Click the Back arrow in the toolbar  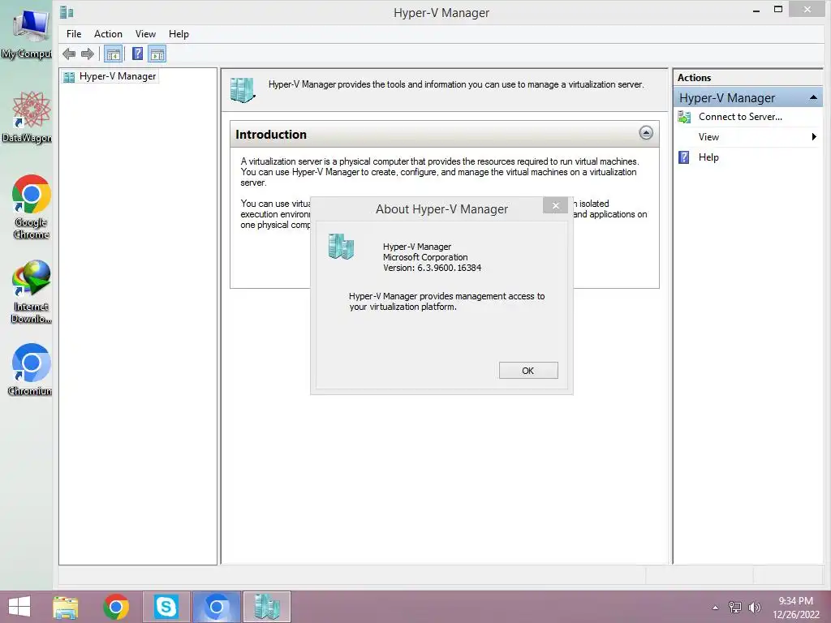point(69,54)
